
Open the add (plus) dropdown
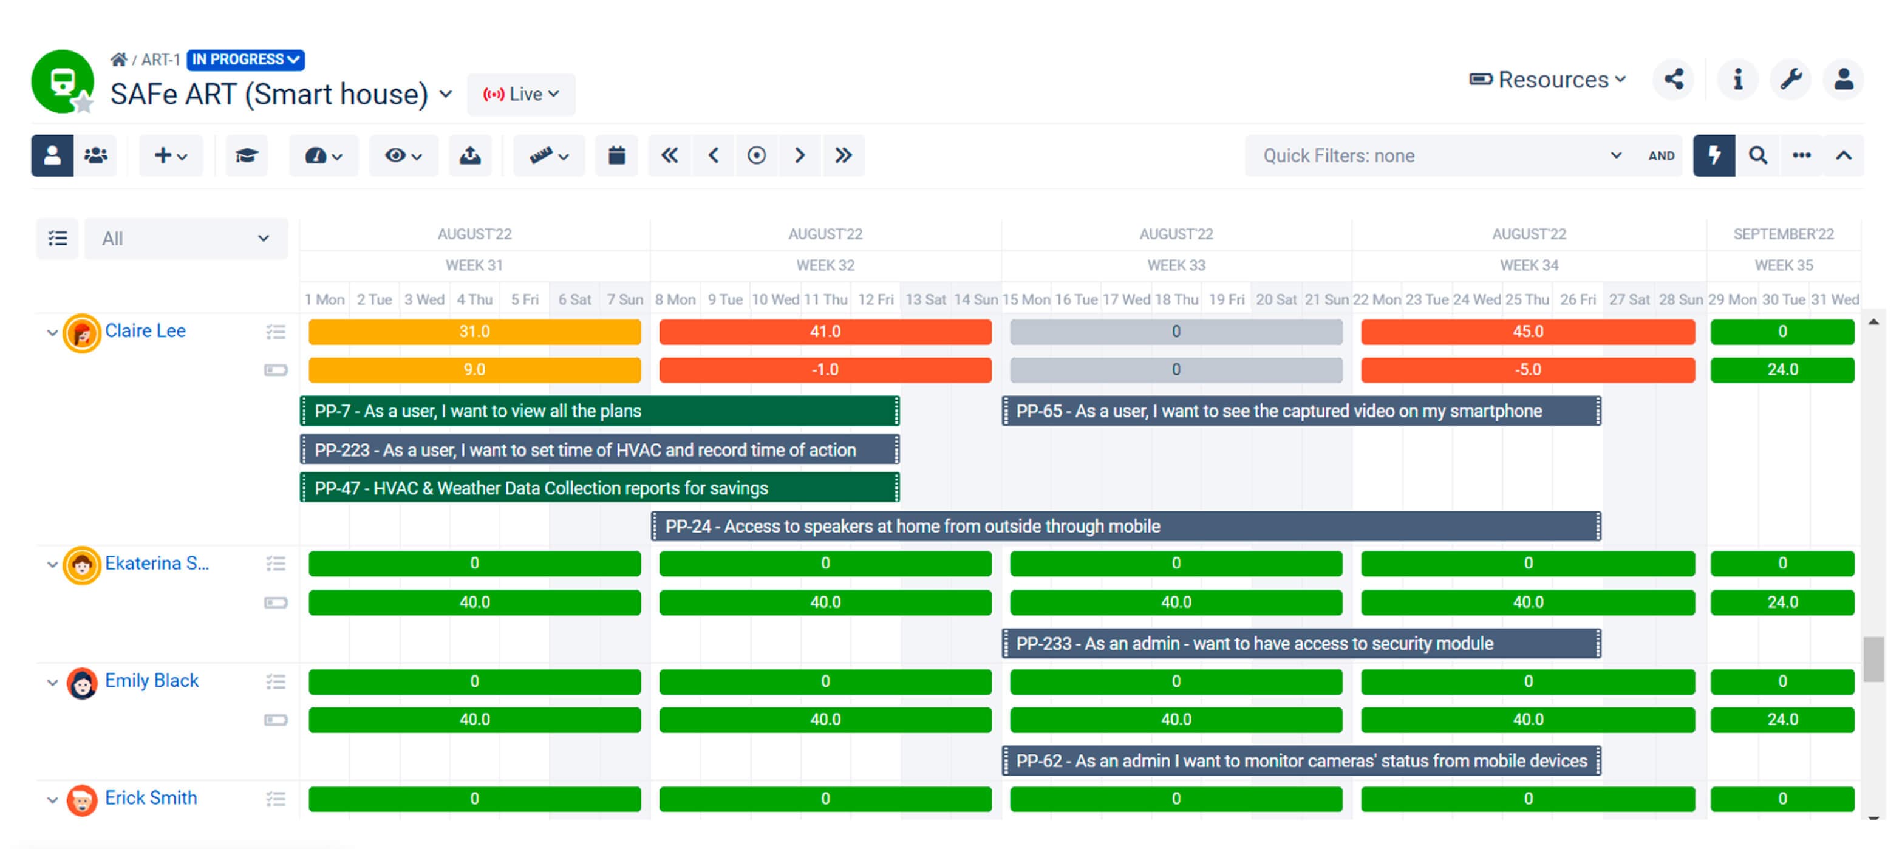171,155
